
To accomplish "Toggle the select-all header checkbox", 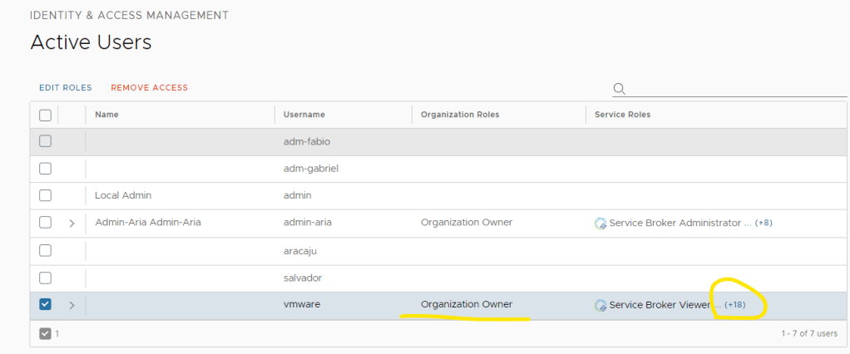I will (x=45, y=115).
